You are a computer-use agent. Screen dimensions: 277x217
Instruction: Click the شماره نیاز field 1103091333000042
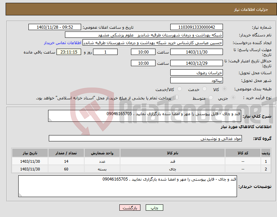coord(197,27)
